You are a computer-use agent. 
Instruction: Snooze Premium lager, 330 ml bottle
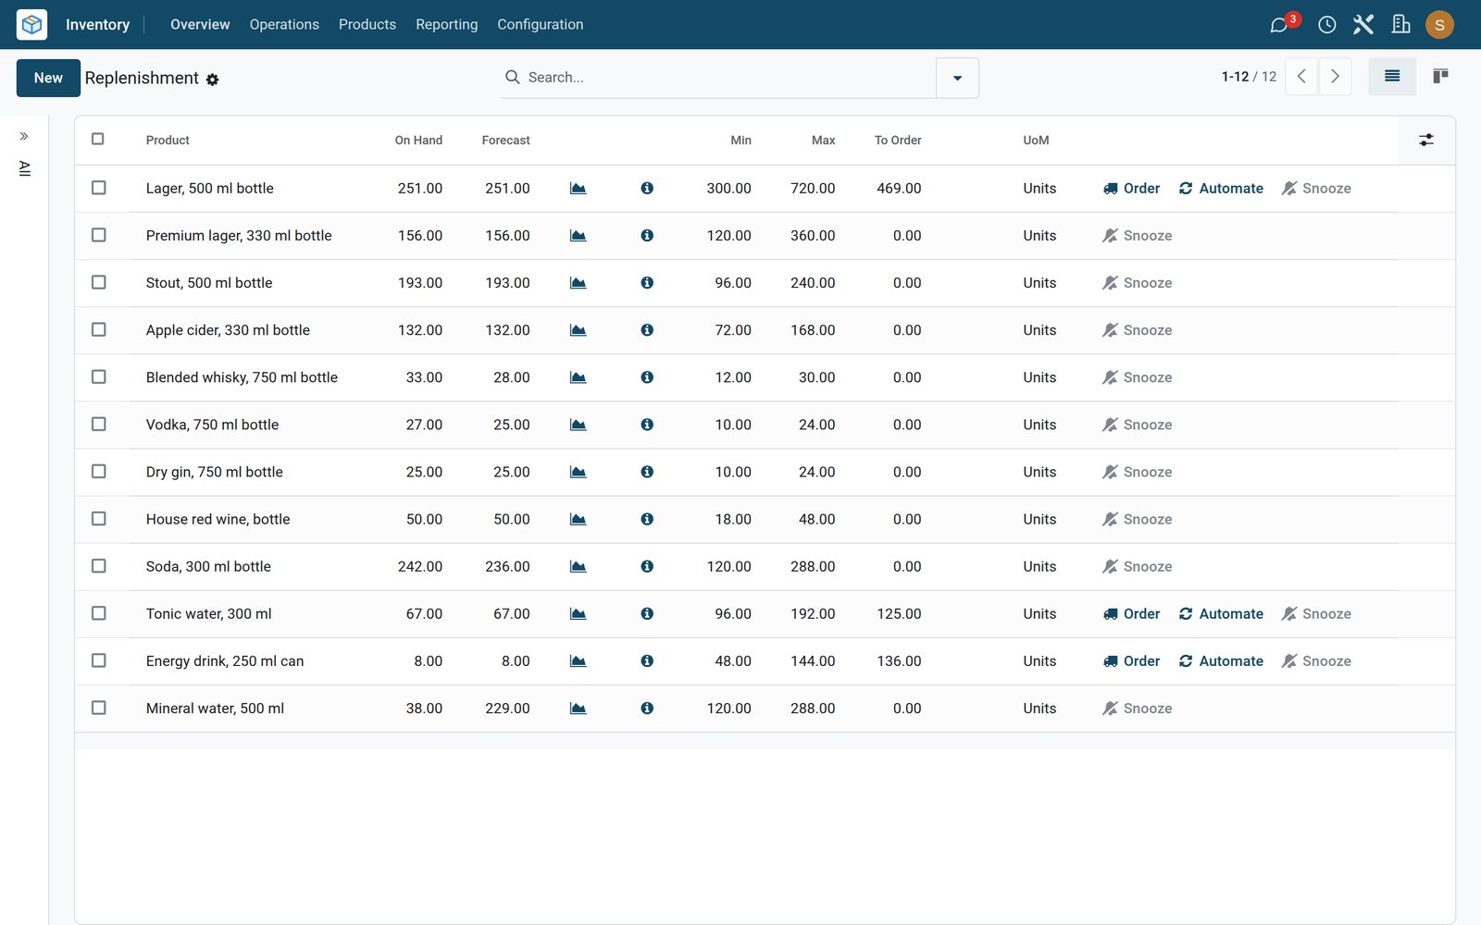point(1138,236)
